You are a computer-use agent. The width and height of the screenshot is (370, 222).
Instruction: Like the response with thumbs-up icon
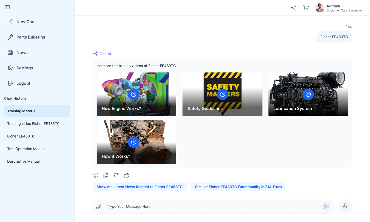pyautogui.click(x=126, y=175)
